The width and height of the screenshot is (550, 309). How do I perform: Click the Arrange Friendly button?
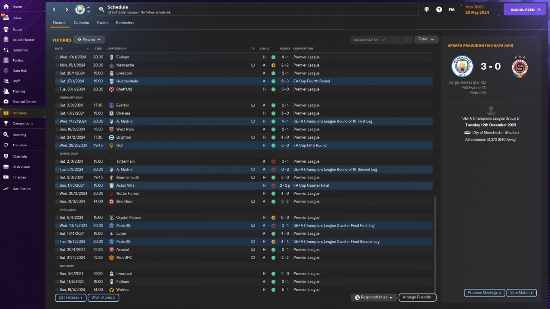[x=418, y=297]
